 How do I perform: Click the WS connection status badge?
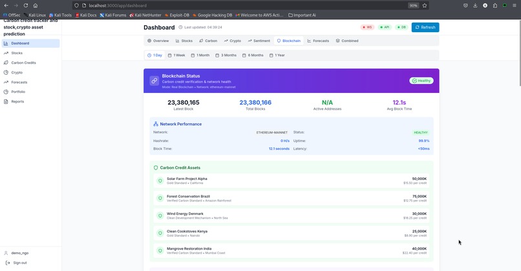point(367,27)
